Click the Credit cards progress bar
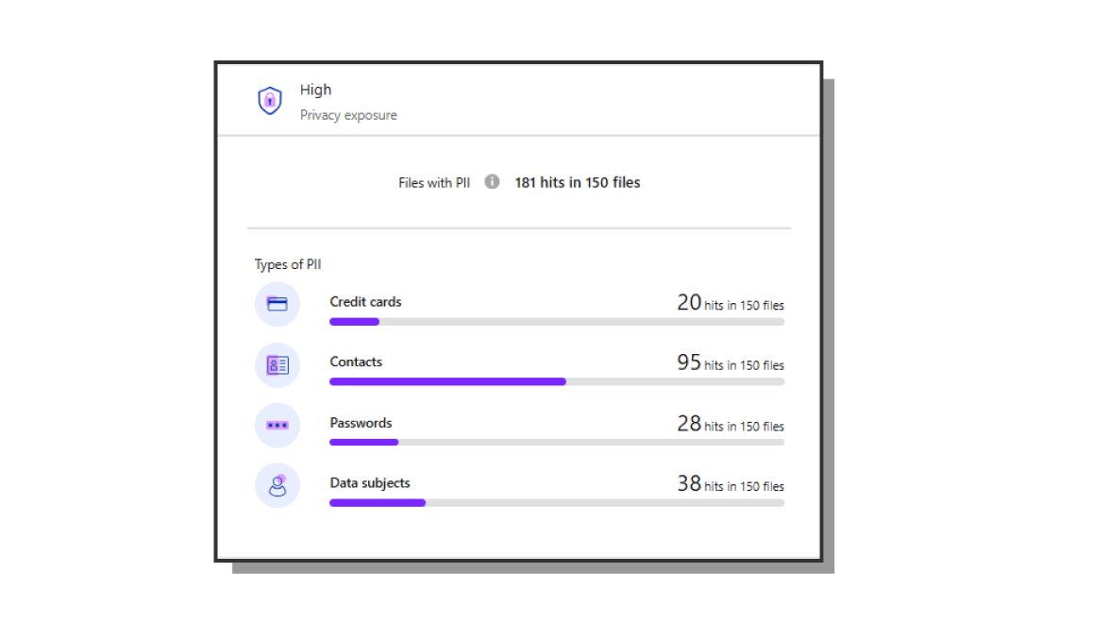The width and height of the screenshot is (1110, 623). click(x=556, y=322)
